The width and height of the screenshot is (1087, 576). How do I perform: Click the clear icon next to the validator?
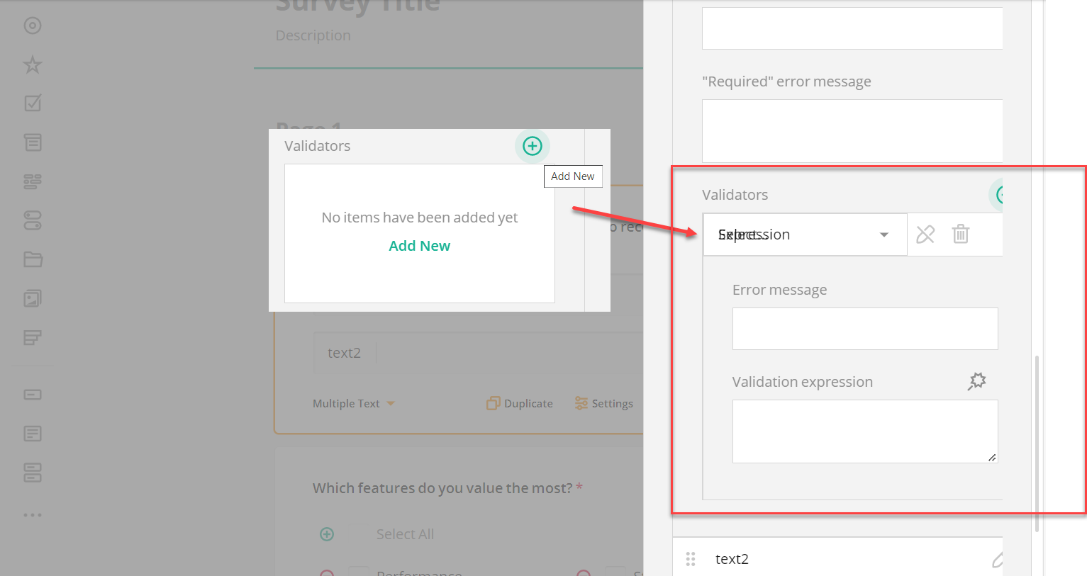coord(925,234)
